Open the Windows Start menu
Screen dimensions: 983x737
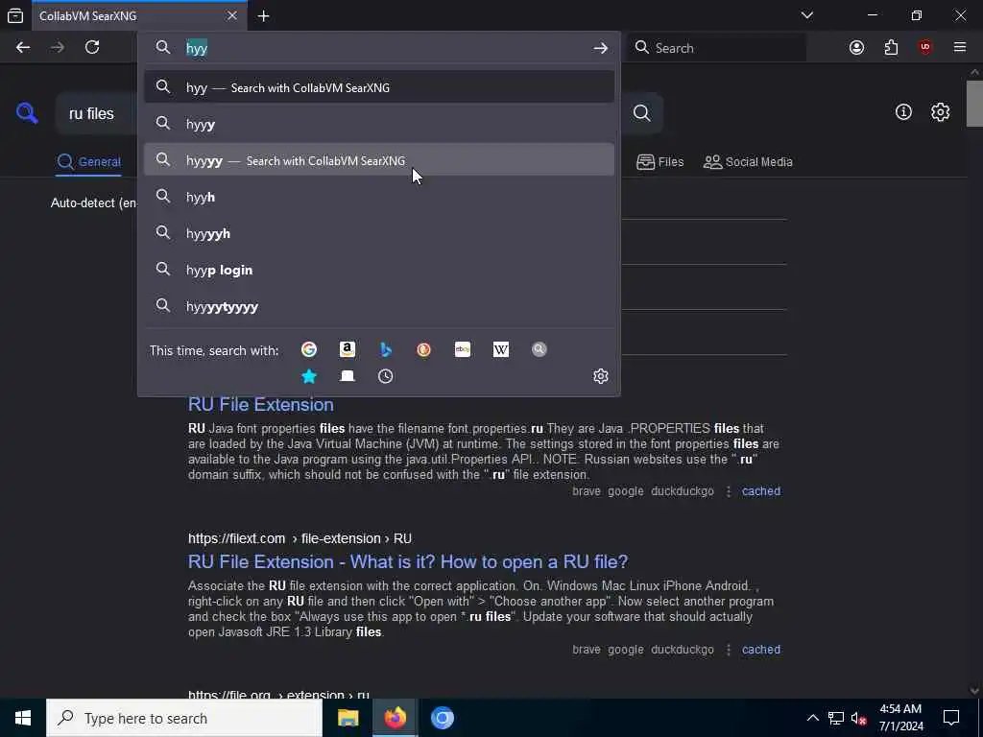pos(23,718)
